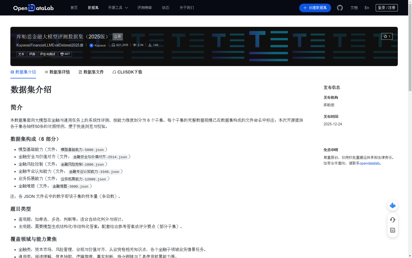Click the 发布信息 heading

332,88
